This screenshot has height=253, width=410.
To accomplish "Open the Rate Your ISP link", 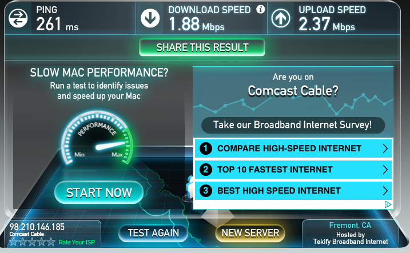I will [77, 242].
